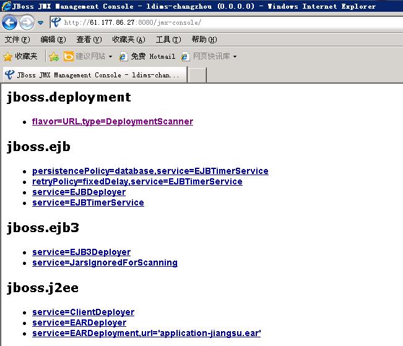
Task: Open the 编辑(E) menu
Action: coord(53,40)
